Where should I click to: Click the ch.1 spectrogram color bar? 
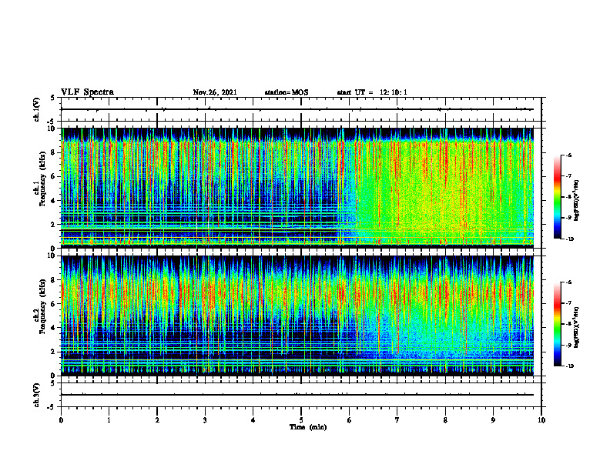point(557,197)
